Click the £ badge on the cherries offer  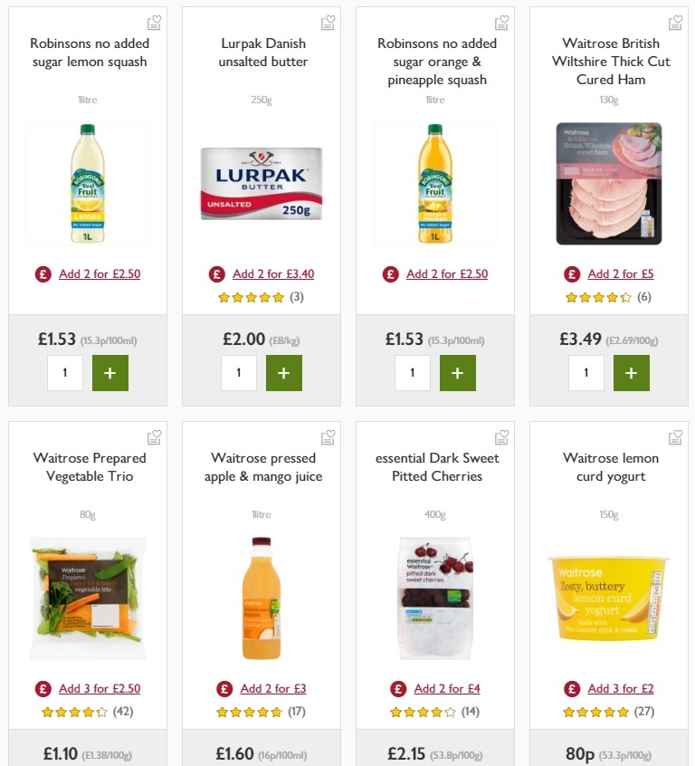point(397,688)
